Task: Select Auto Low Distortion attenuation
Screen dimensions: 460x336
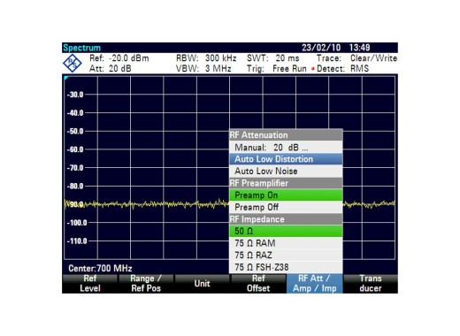Action: tap(286, 159)
